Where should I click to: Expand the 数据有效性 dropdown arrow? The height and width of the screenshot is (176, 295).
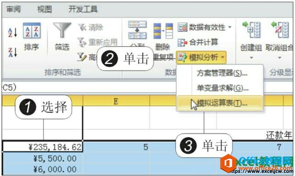[230, 27]
